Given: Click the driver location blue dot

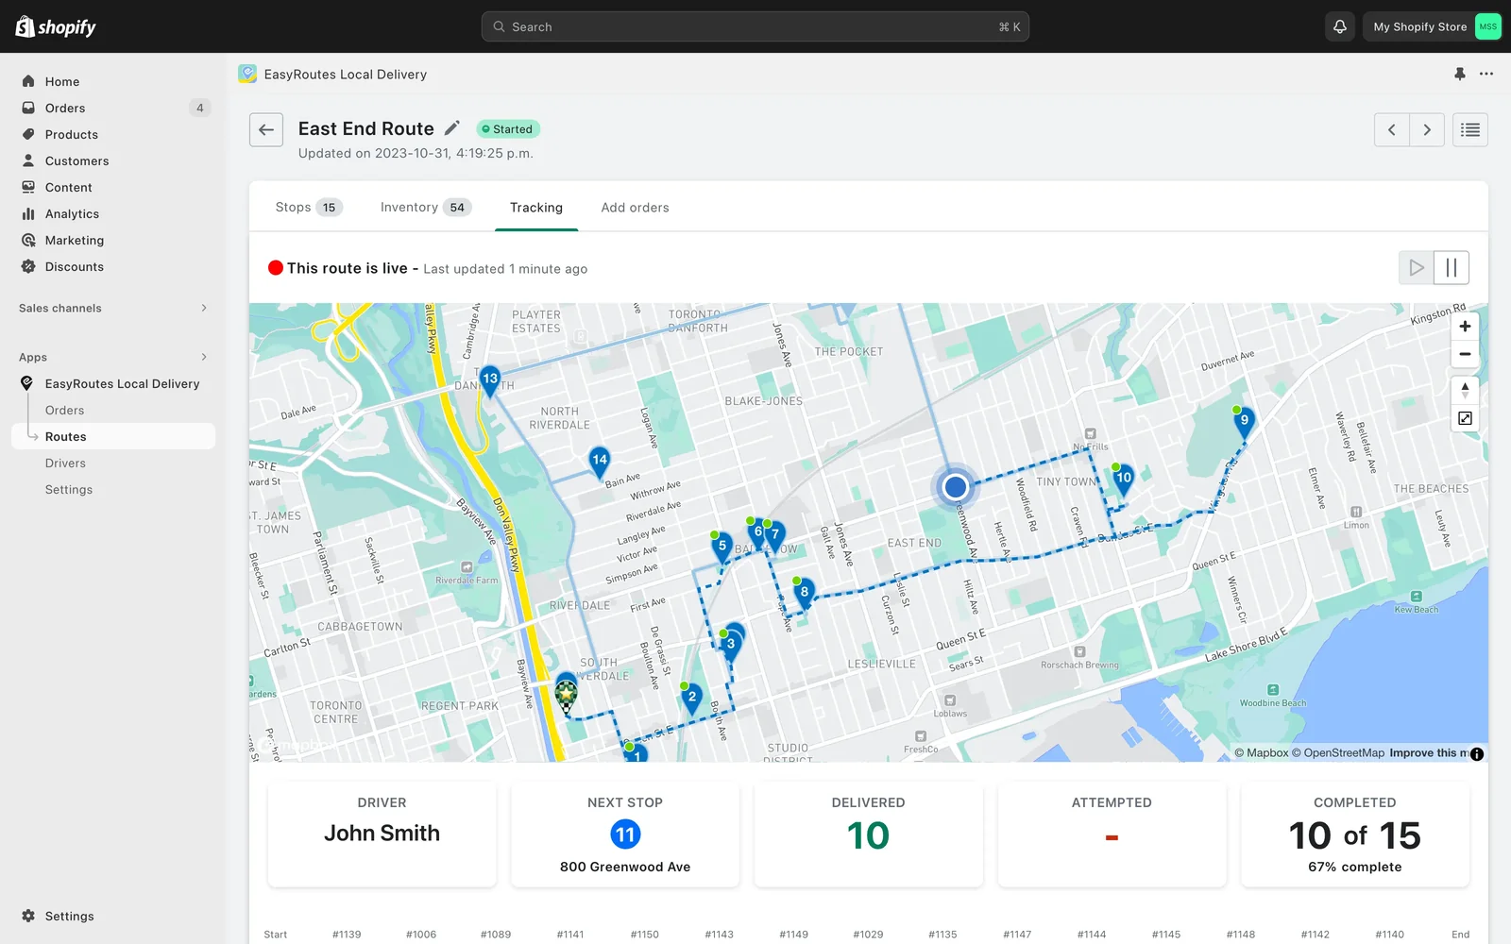Looking at the screenshot, I should [955, 487].
